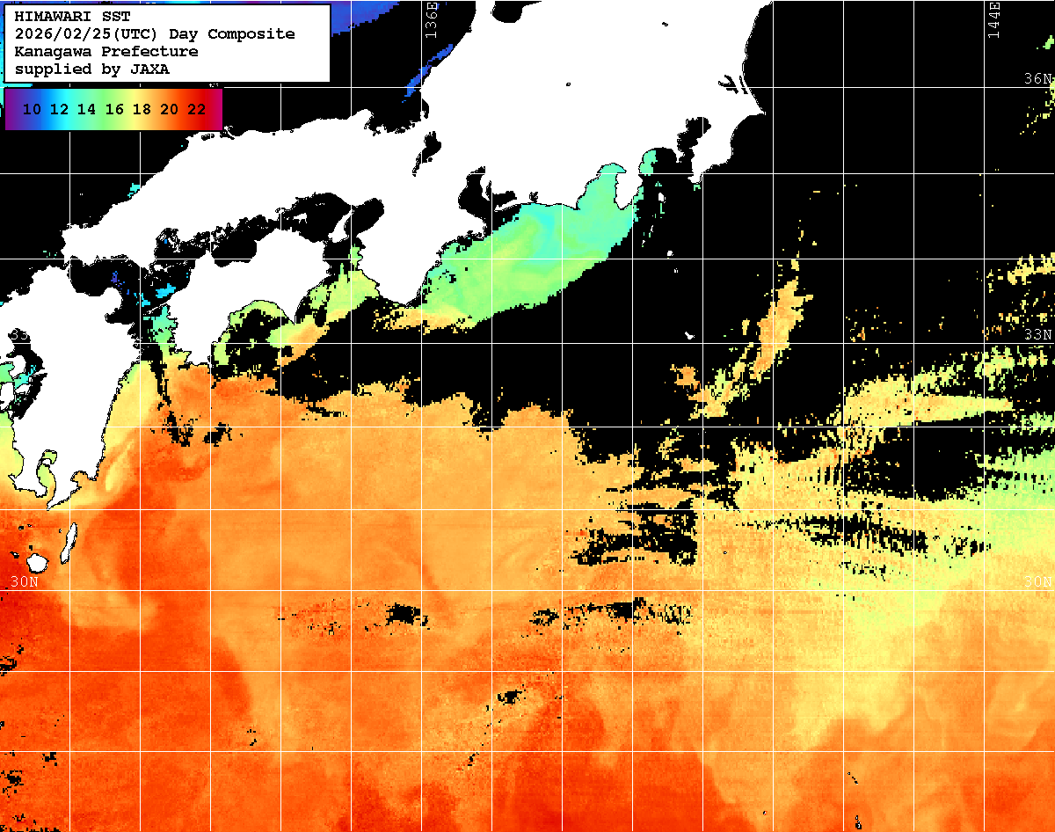Viewport: 1055px width, 832px height.
Task: Select the Kanagawa Prefecture label
Action: 105,52
